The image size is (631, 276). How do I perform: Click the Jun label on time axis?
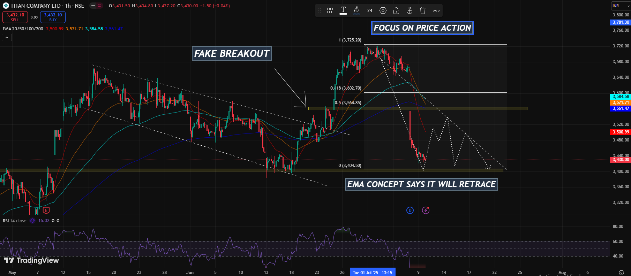point(190,273)
